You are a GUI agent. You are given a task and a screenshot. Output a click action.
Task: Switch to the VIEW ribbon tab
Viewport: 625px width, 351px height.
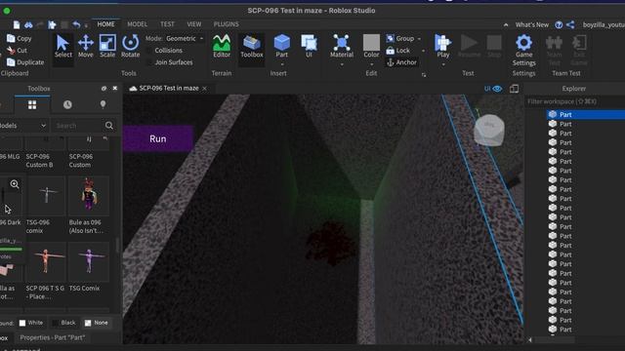pos(194,24)
